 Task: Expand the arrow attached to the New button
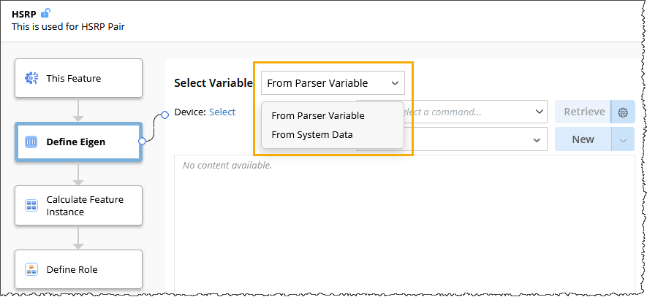click(x=624, y=139)
